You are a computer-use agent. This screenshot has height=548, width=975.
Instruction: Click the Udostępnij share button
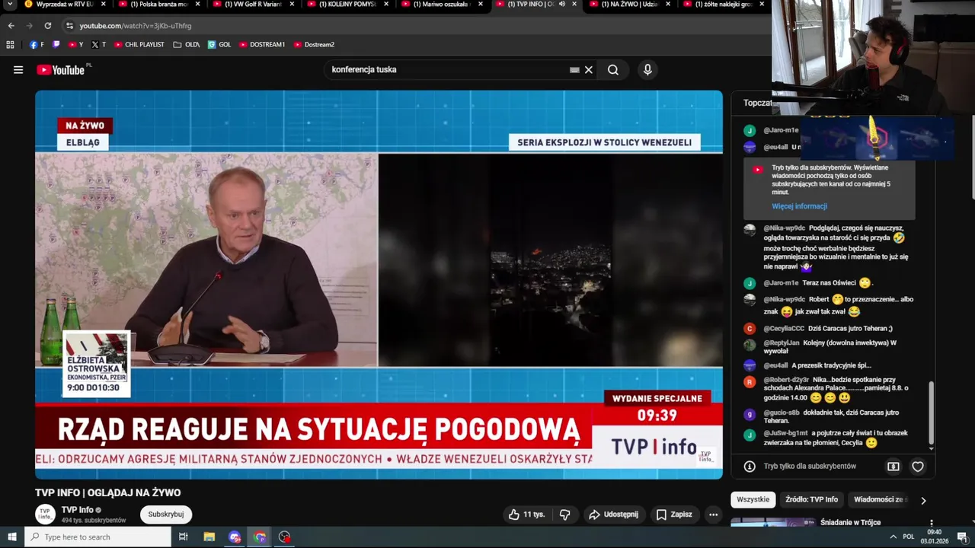613,515
